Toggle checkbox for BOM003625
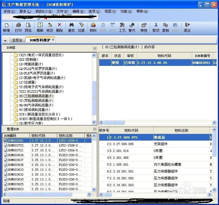The width and height of the screenshot is (219, 205). point(6,184)
